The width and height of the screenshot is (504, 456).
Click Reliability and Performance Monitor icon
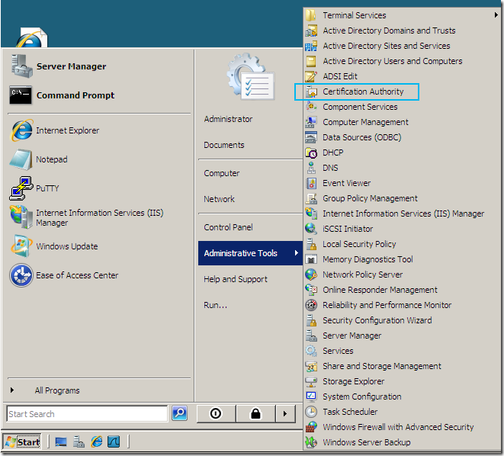(311, 305)
